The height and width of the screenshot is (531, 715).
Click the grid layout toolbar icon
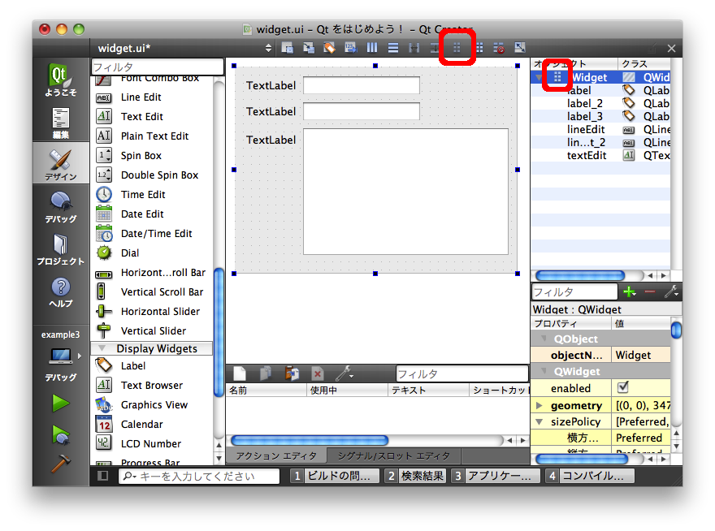coord(456,49)
